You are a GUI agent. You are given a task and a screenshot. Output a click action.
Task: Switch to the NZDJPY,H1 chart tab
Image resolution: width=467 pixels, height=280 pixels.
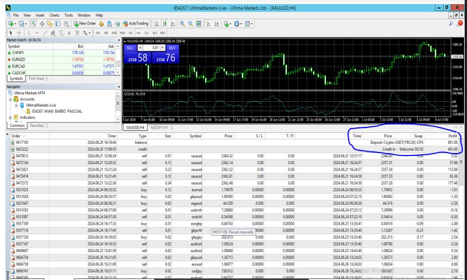[x=159, y=127]
